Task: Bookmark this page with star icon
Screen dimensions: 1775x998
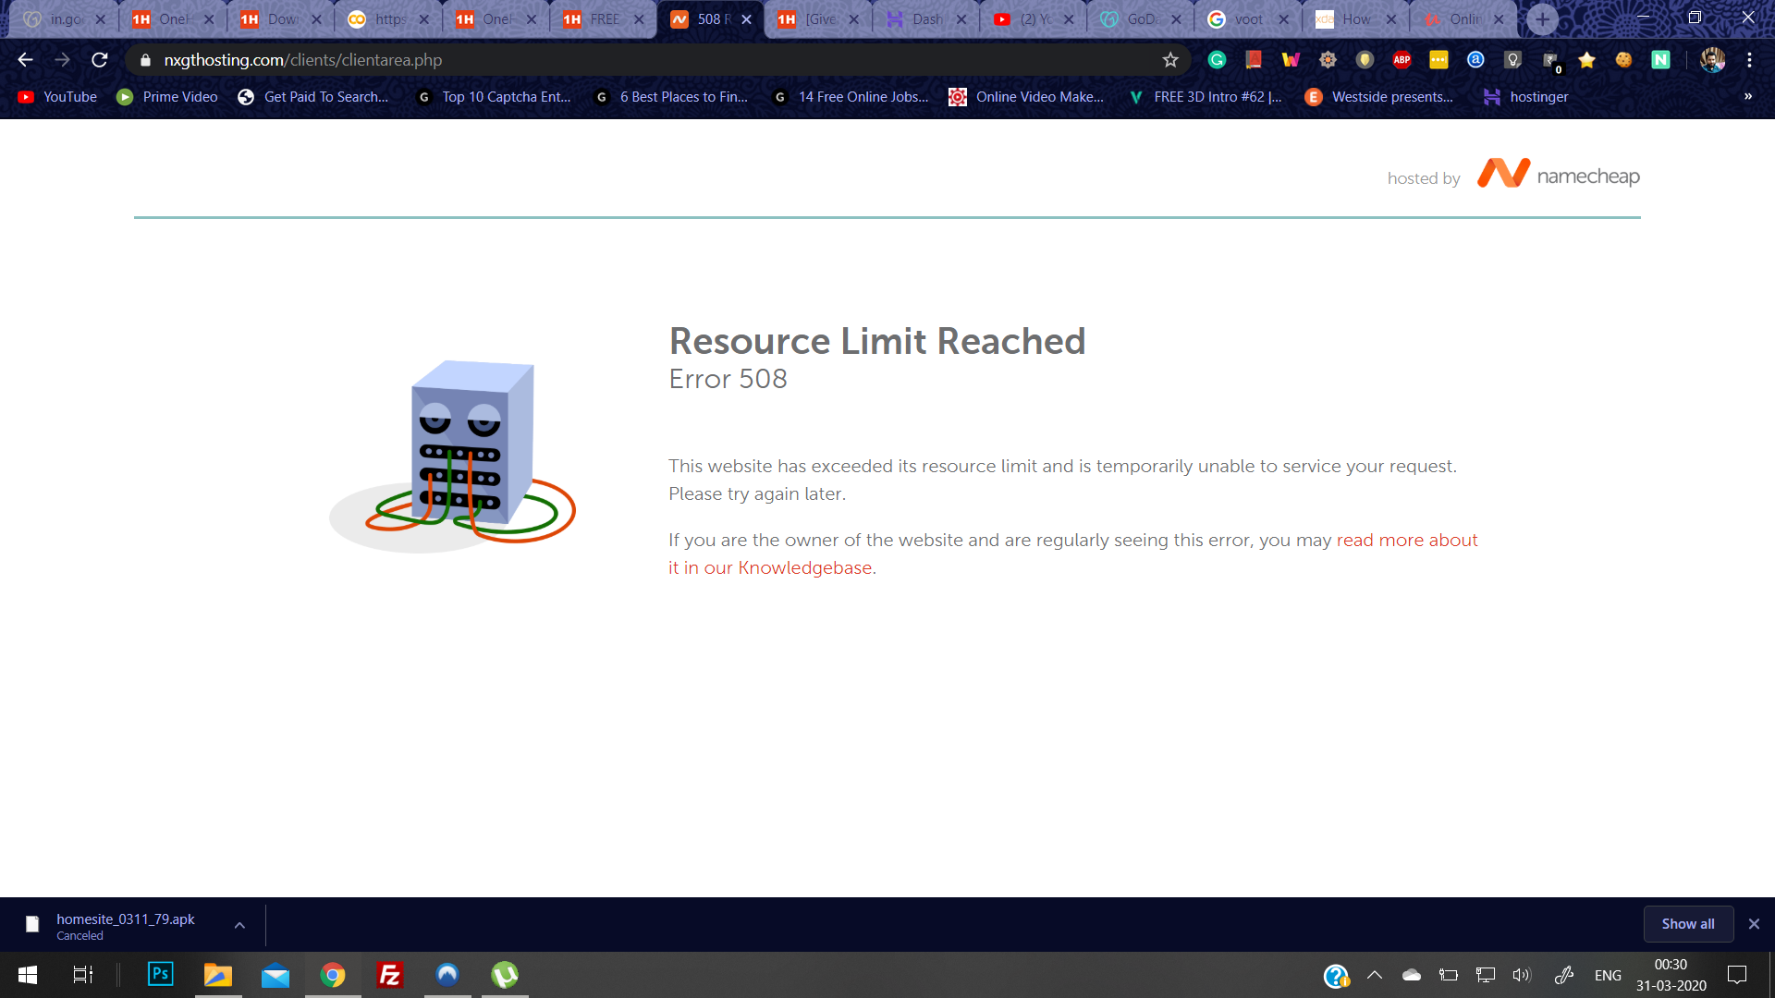Action: tap(1170, 60)
